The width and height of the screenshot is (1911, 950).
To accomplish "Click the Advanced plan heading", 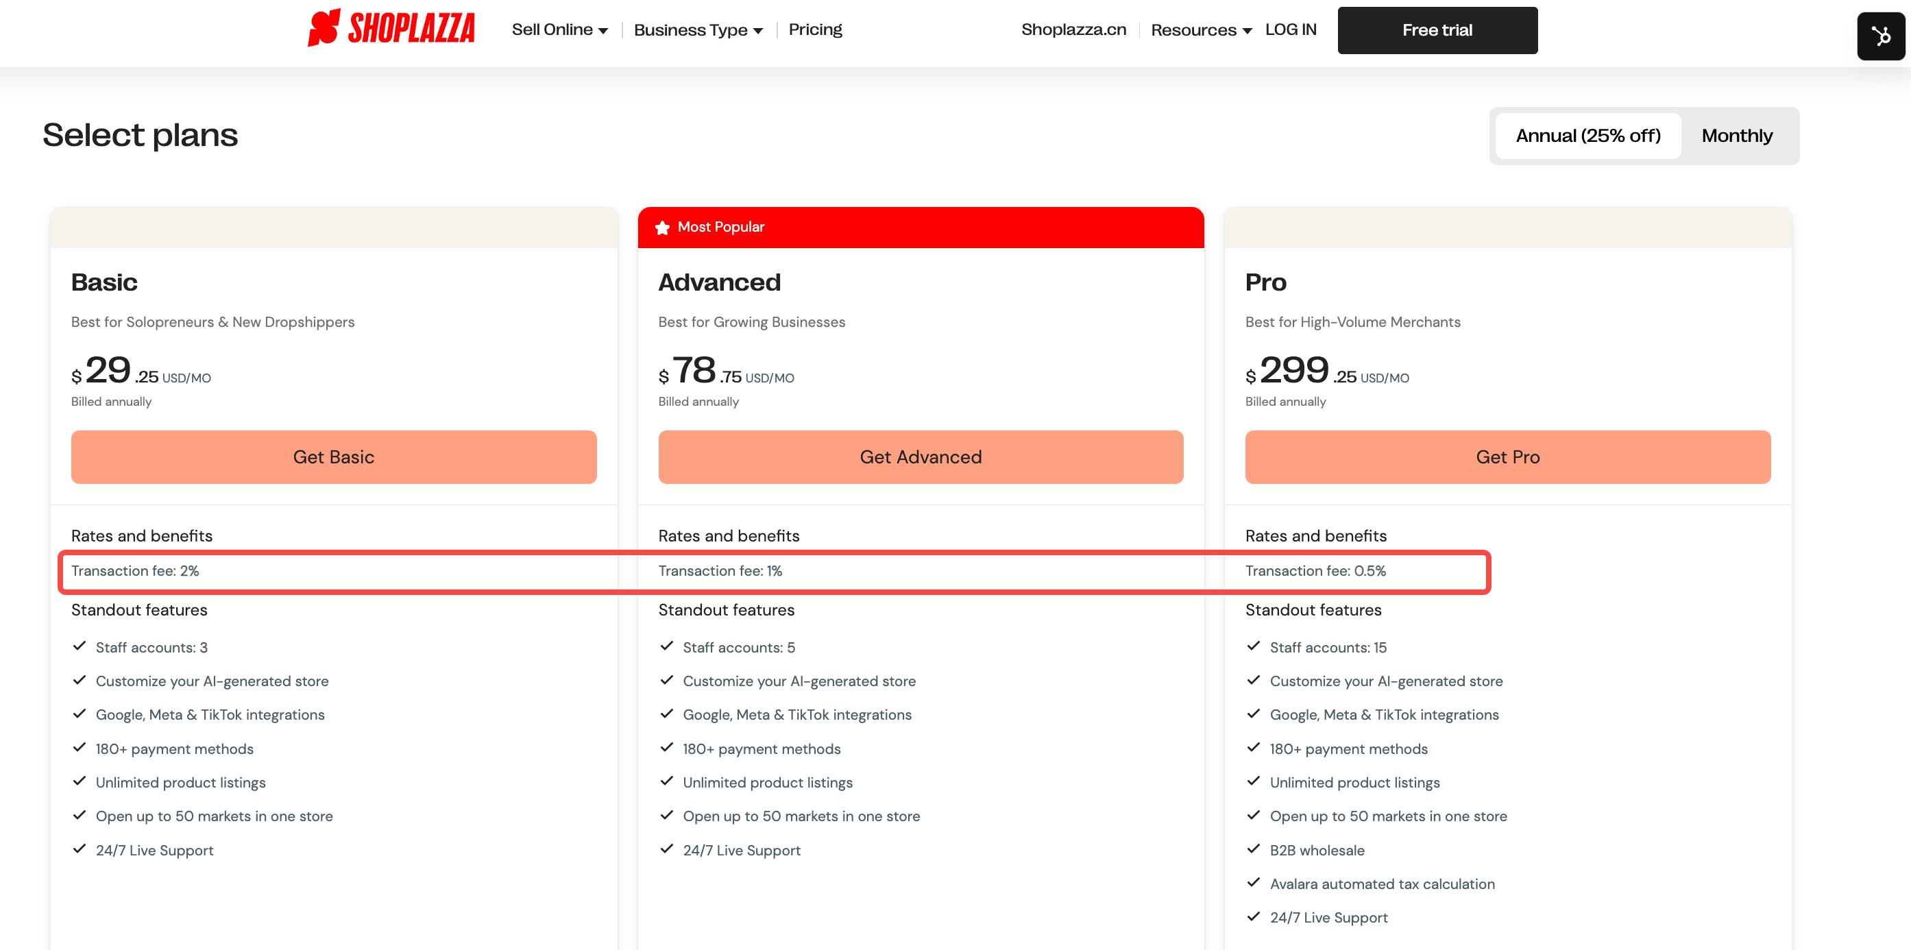I will [x=720, y=282].
